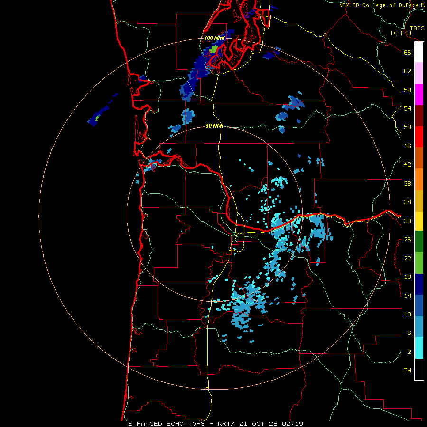Click the light green echo cell near 100 NMI label
427x427 pixels.
click(214, 49)
